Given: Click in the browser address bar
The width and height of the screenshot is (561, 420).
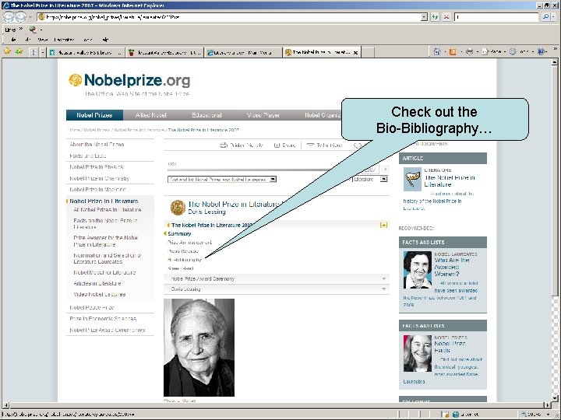Looking at the screenshot, I should [229, 17].
